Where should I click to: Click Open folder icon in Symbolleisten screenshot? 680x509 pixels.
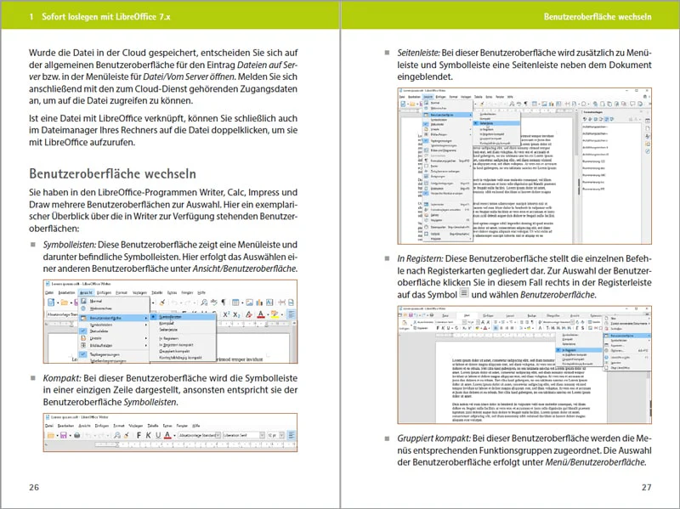point(65,303)
